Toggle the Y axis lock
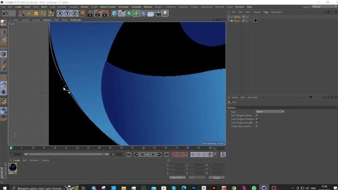Viewport: 338px width, 190px height. click(67, 13)
